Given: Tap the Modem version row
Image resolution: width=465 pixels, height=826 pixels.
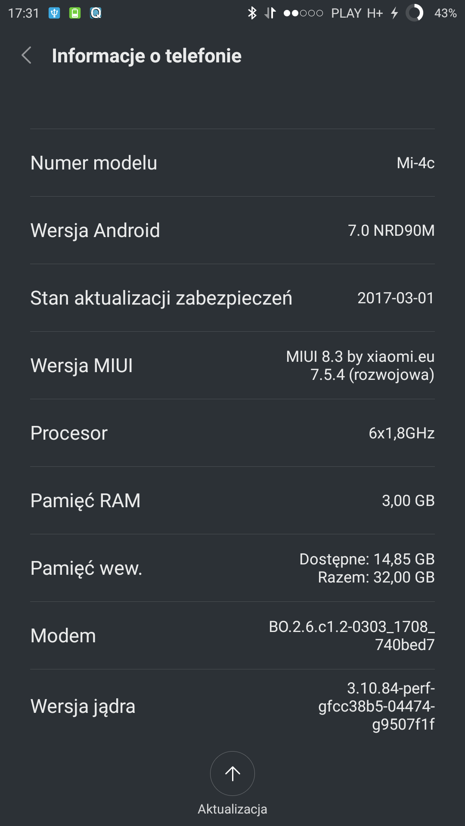Looking at the screenshot, I should pyautogui.click(x=232, y=636).
